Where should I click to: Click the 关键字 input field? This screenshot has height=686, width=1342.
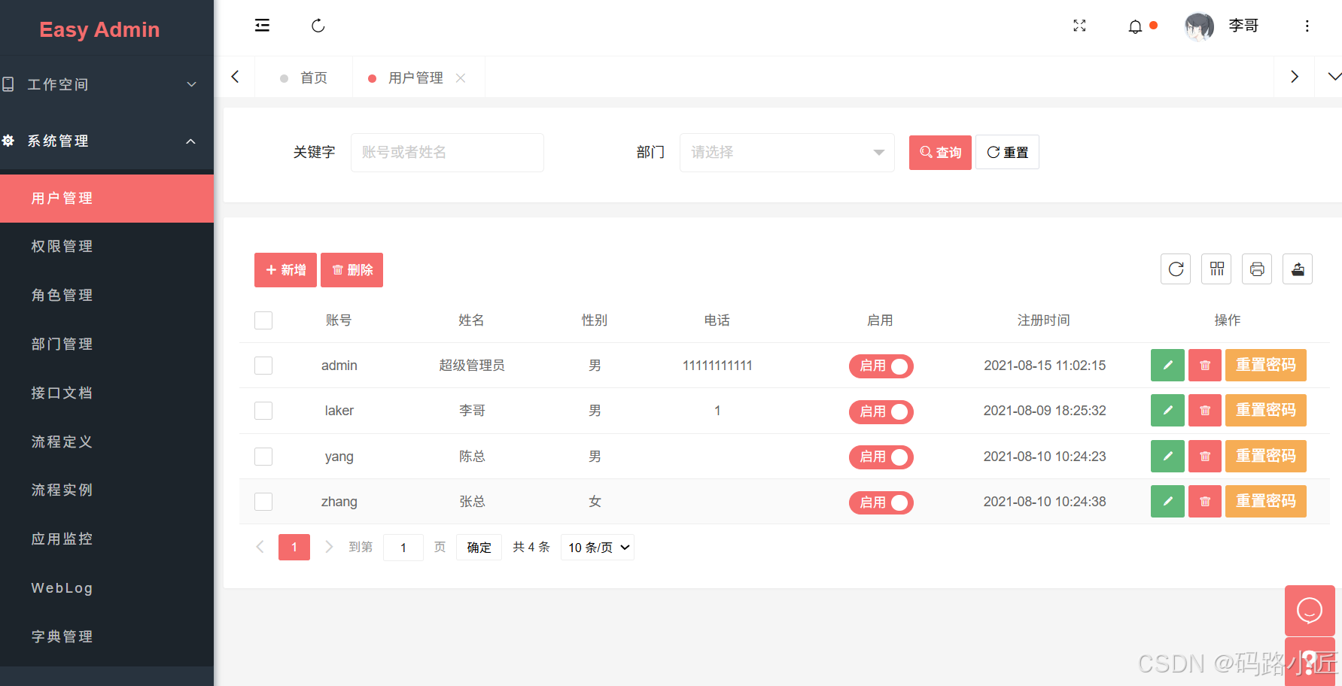click(x=447, y=152)
